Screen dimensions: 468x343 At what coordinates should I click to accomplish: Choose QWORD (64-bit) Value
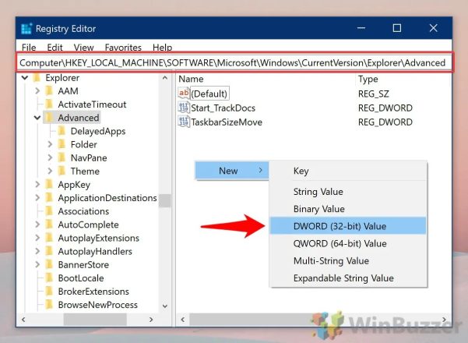tap(348, 243)
